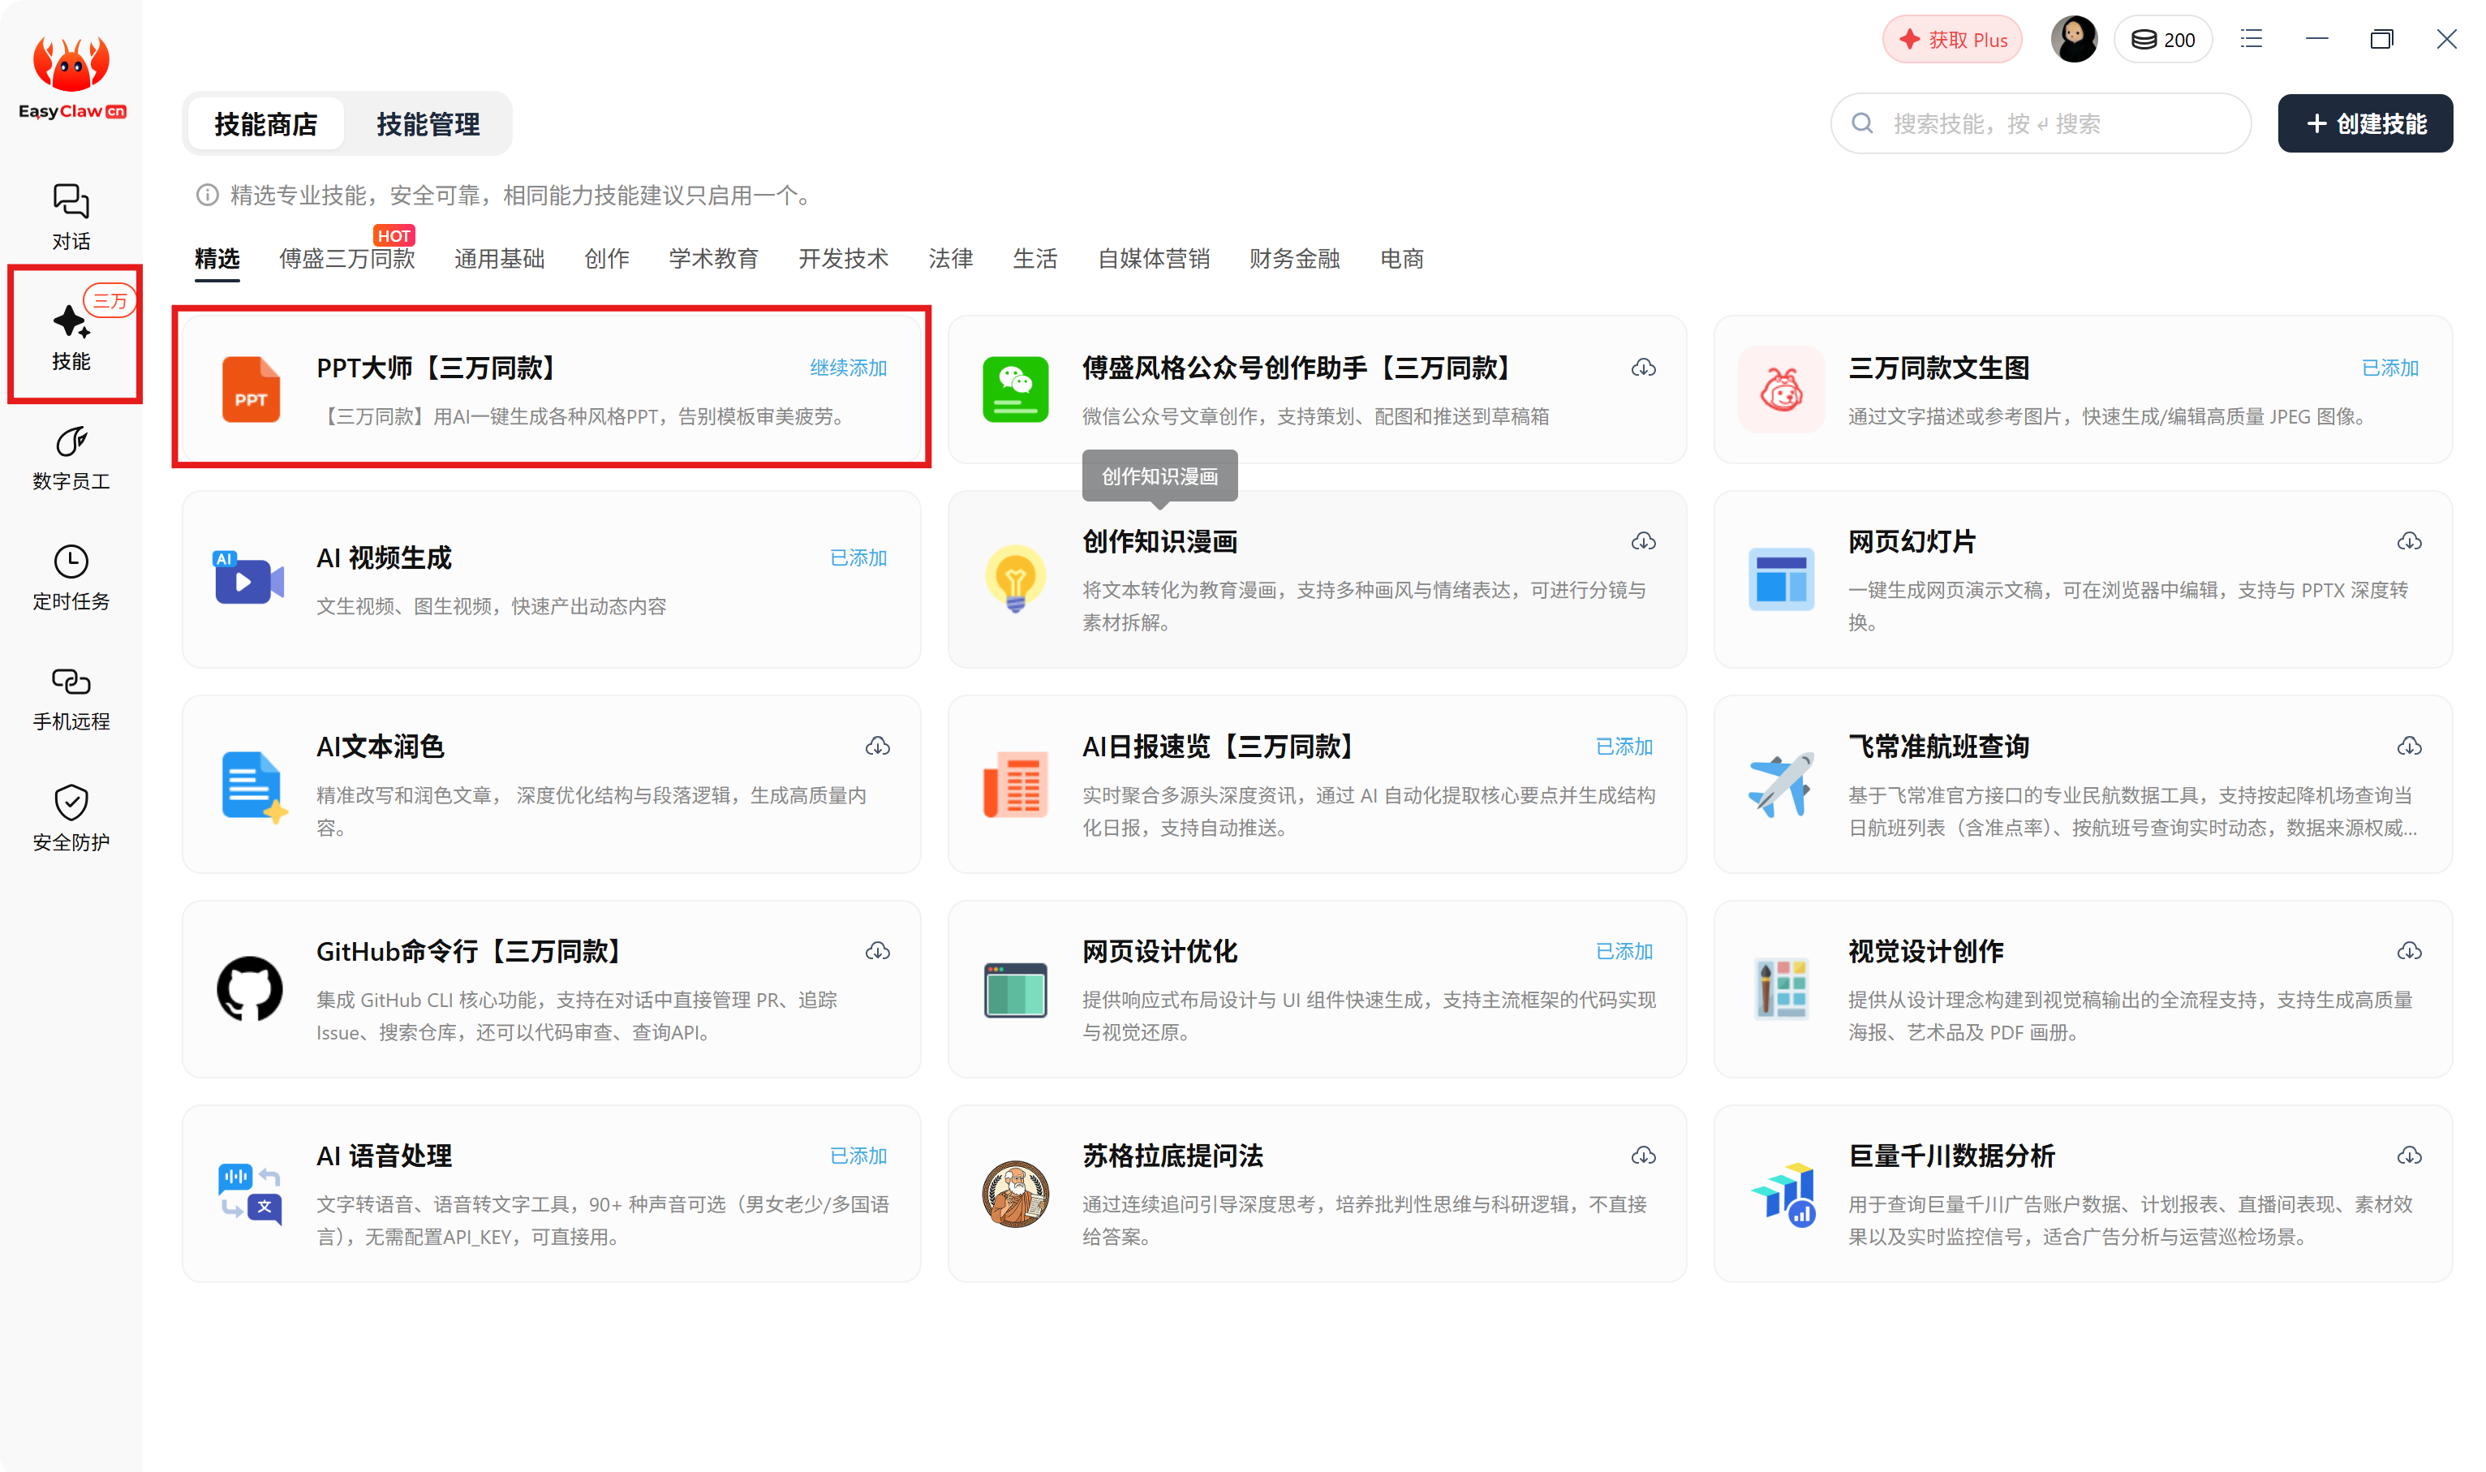The image size is (2486, 1472).
Task: Click 已添加 on AI日报速览 card
Action: tap(1624, 746)
